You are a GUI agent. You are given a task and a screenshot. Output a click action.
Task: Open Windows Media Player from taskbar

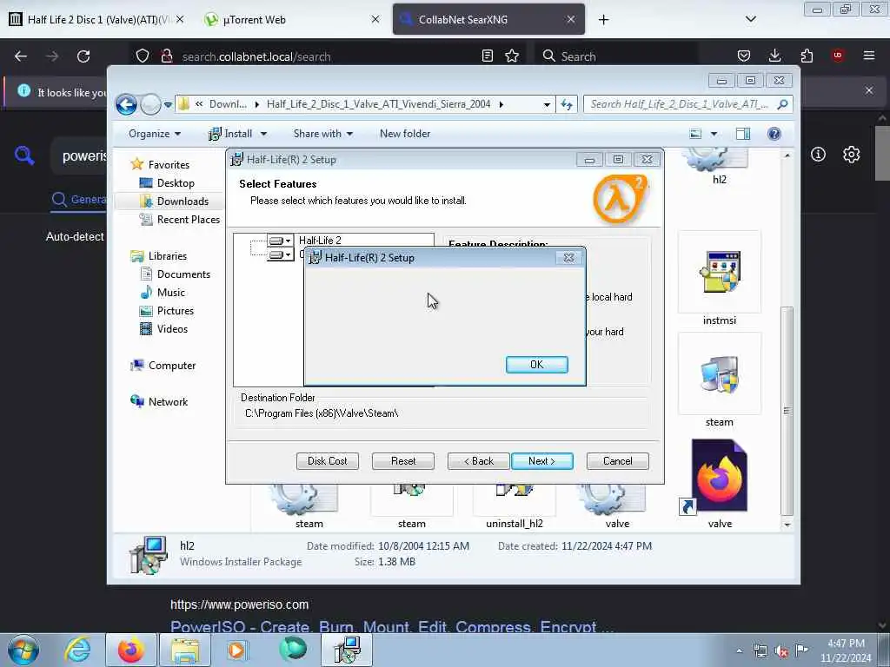pos(236,650)
